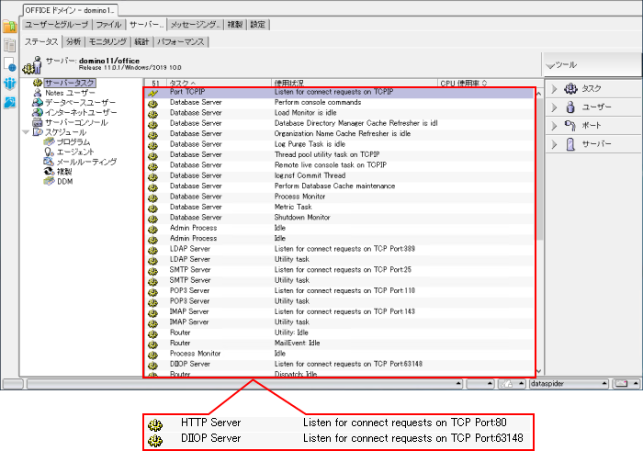
Task: Click the メールルーティング icon under スケジュール
Action: [x=49, y=162]
